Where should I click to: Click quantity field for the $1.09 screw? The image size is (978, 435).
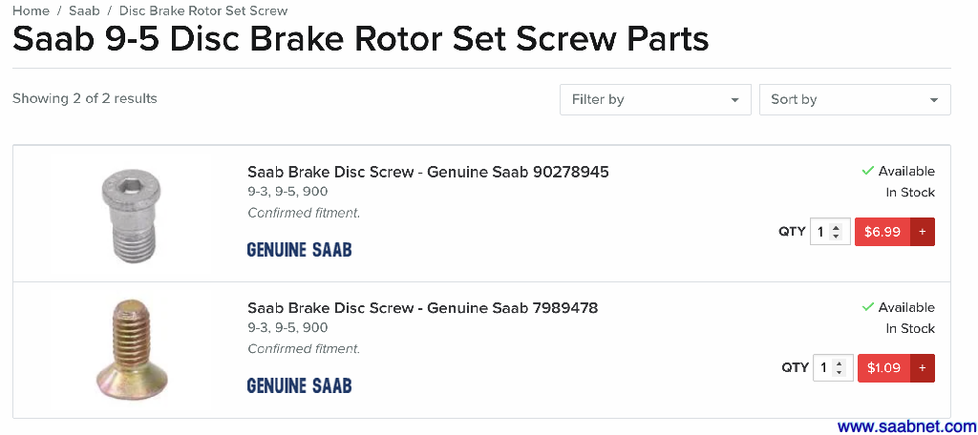click(823, 368)
